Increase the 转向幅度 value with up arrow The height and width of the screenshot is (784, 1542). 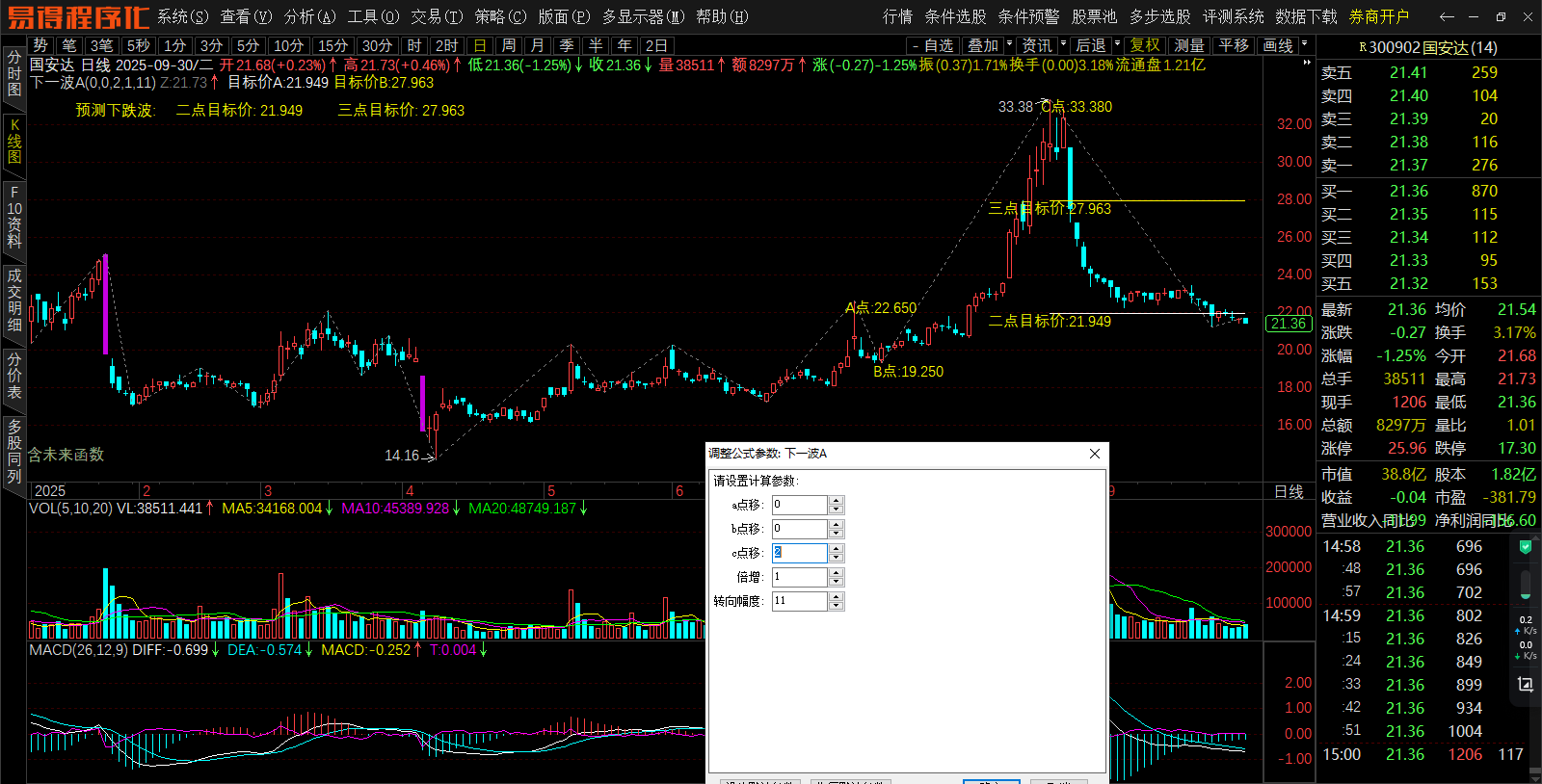pos(837,596)
